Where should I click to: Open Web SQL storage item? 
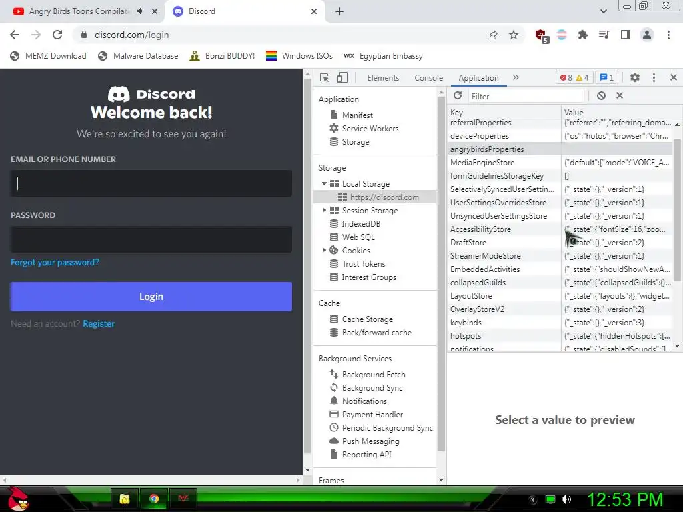(x=352, y=237)
